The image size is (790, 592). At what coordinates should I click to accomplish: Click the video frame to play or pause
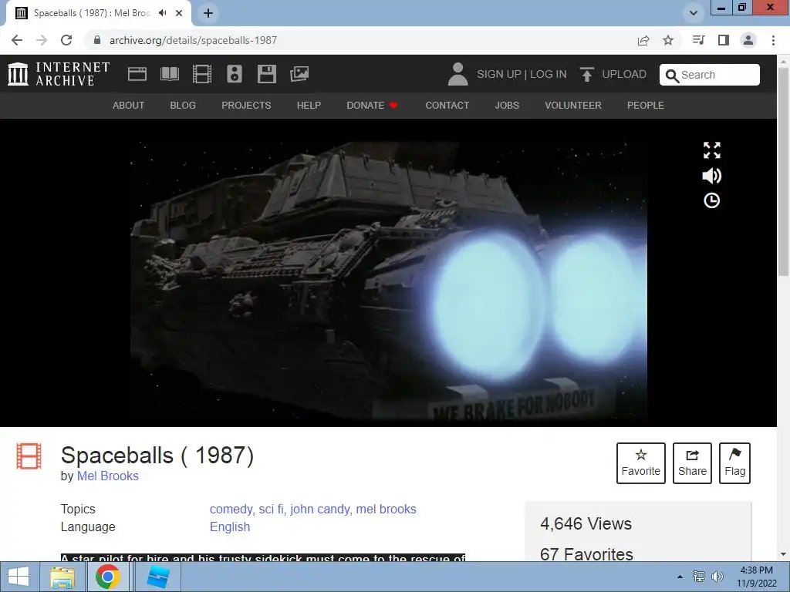click(x=389, y=281)
